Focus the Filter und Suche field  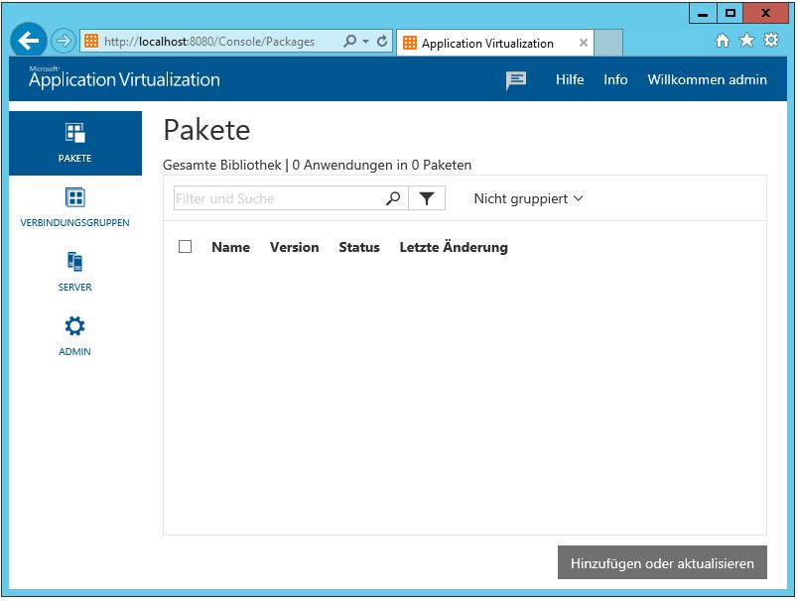click(278, 198)
